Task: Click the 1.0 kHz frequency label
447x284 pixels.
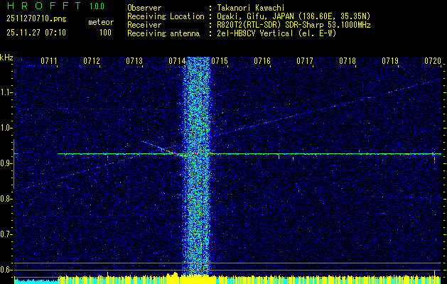Action: coord(5,129)
